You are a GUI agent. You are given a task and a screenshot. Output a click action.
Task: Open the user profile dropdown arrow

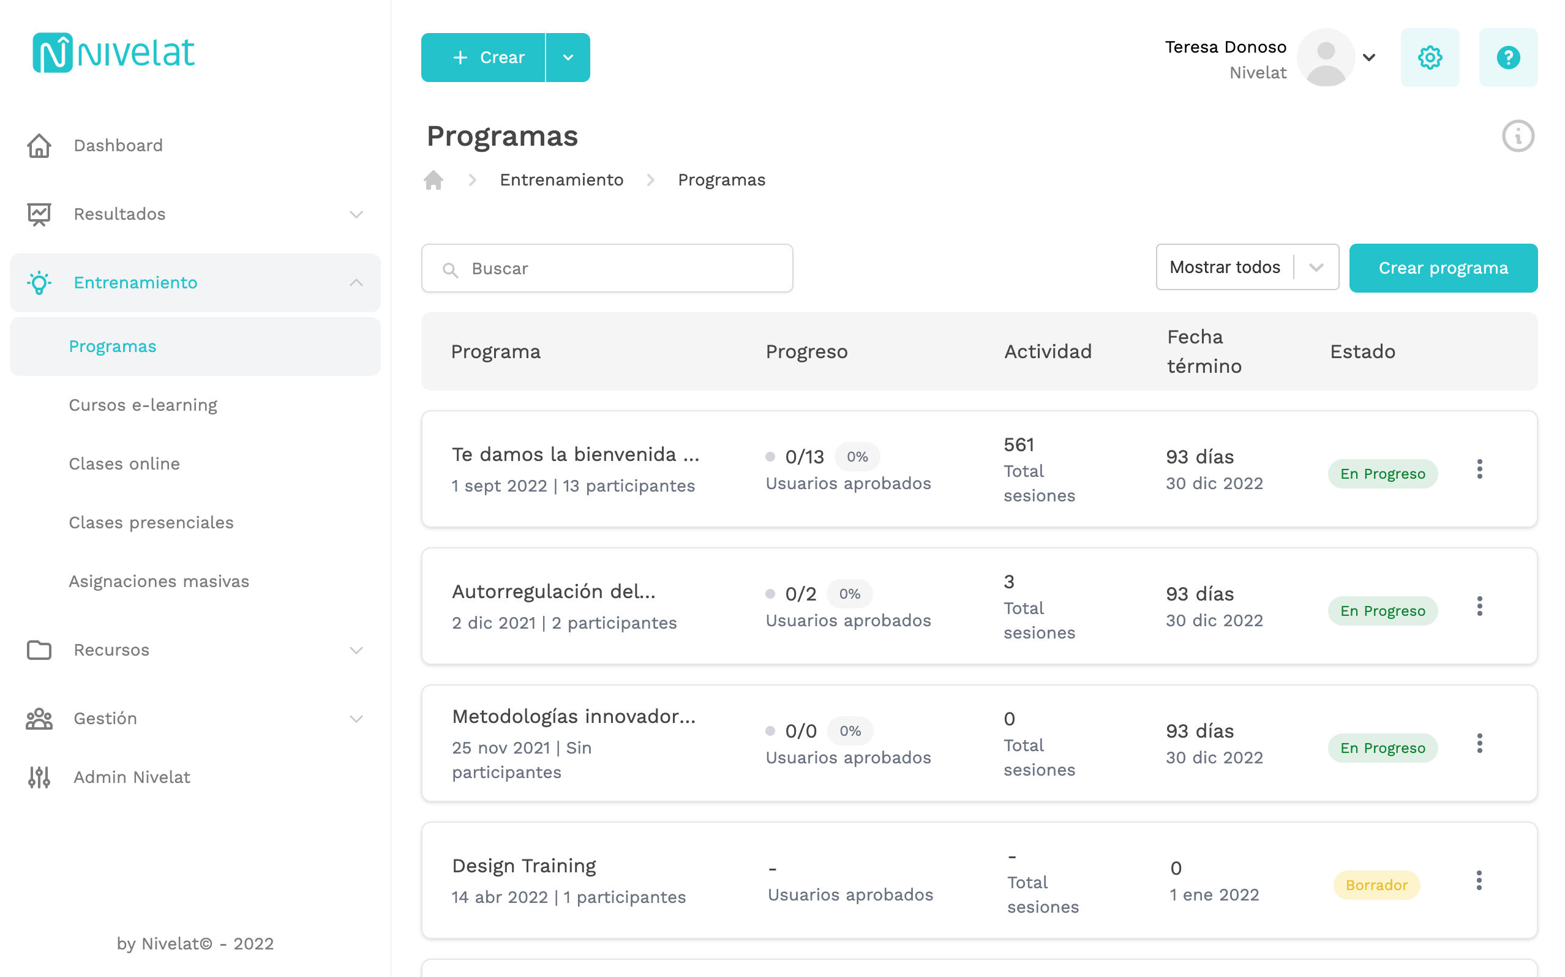(x=1368, y=58)
